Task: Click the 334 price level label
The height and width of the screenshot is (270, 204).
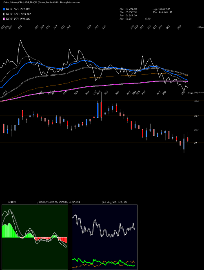Action: (x=196, y=101)
